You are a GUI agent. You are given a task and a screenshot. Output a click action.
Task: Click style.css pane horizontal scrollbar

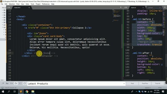pyautogui.click(x=136, y=80)
